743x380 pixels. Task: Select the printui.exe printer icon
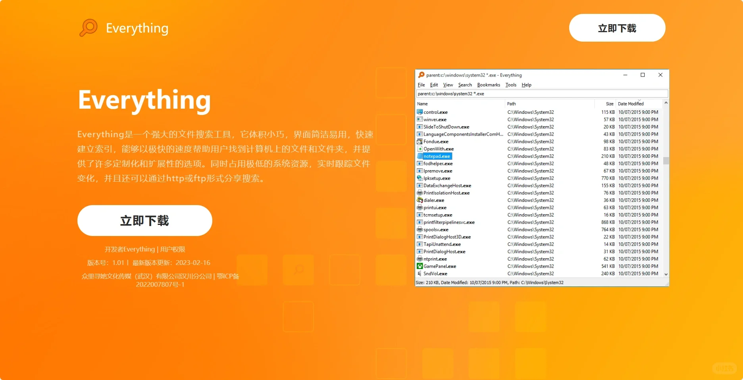pyautogui.click(x=420, y=207)
